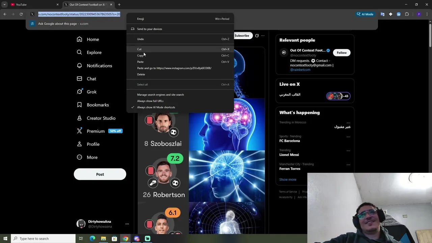Choose Emoji in the context menu
432x243 pixels.
click(180, 19)
